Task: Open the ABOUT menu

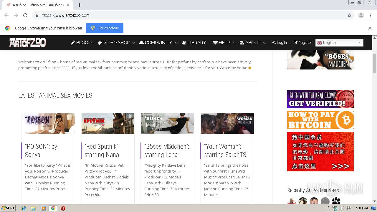Action: 250,43
